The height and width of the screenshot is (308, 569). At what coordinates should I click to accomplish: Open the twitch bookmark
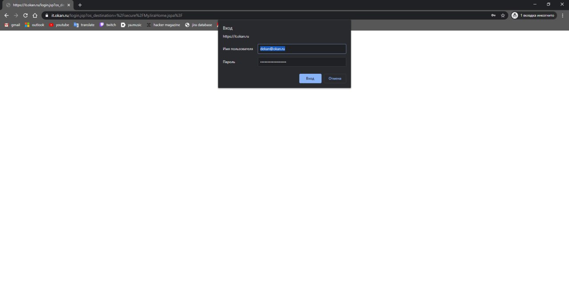point(108,25)
